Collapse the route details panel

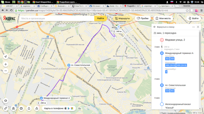tap(194, 27)
